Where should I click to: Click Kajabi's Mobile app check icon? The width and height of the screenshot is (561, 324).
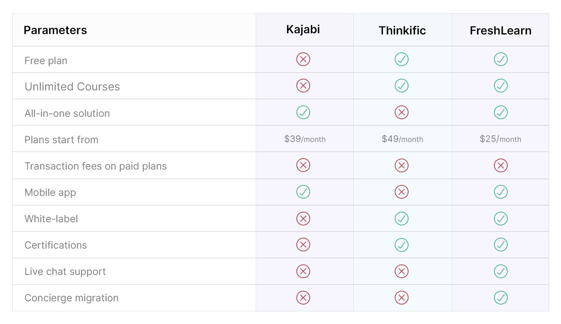303,192
